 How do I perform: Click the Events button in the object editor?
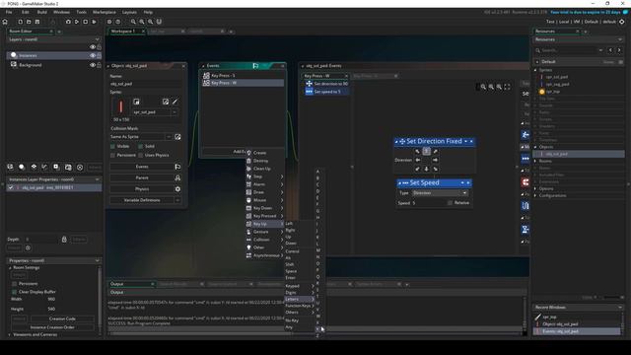pos(142,167)
